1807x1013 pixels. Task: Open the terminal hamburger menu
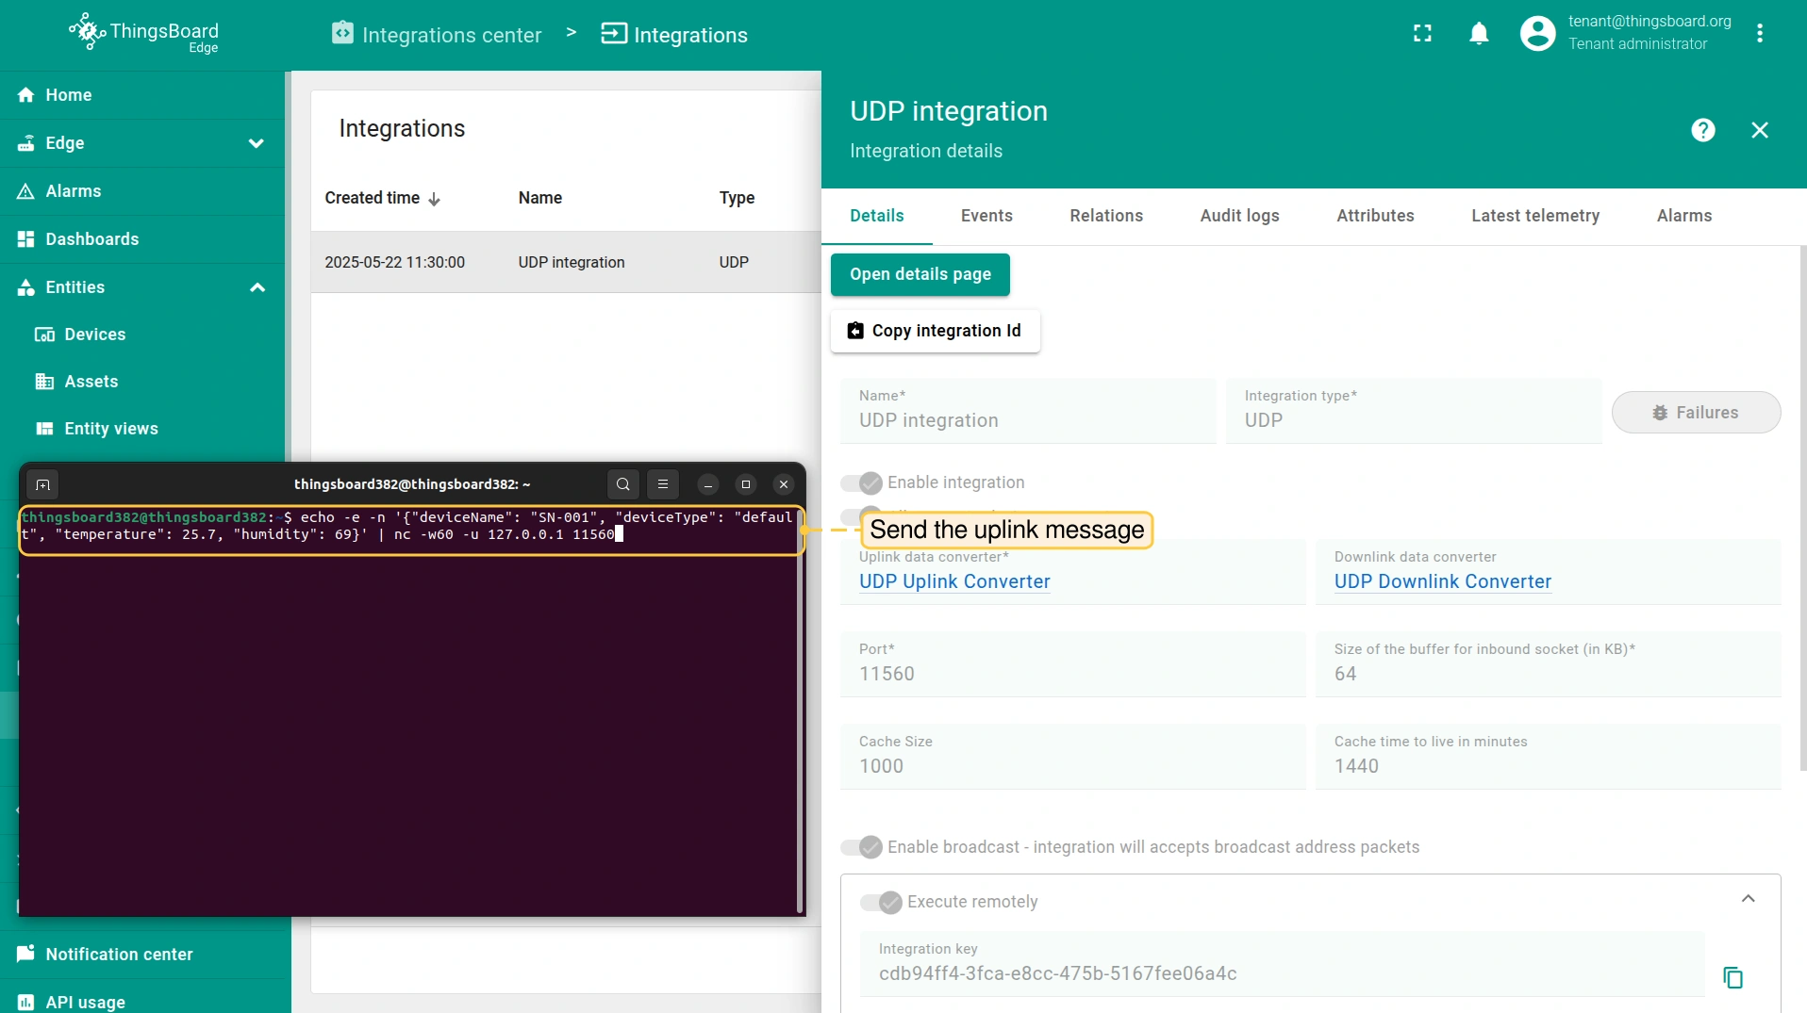point(663,484)
